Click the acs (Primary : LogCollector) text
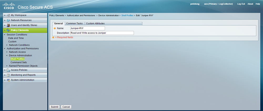This screenshot has width=263, height=111. (218, 4)
